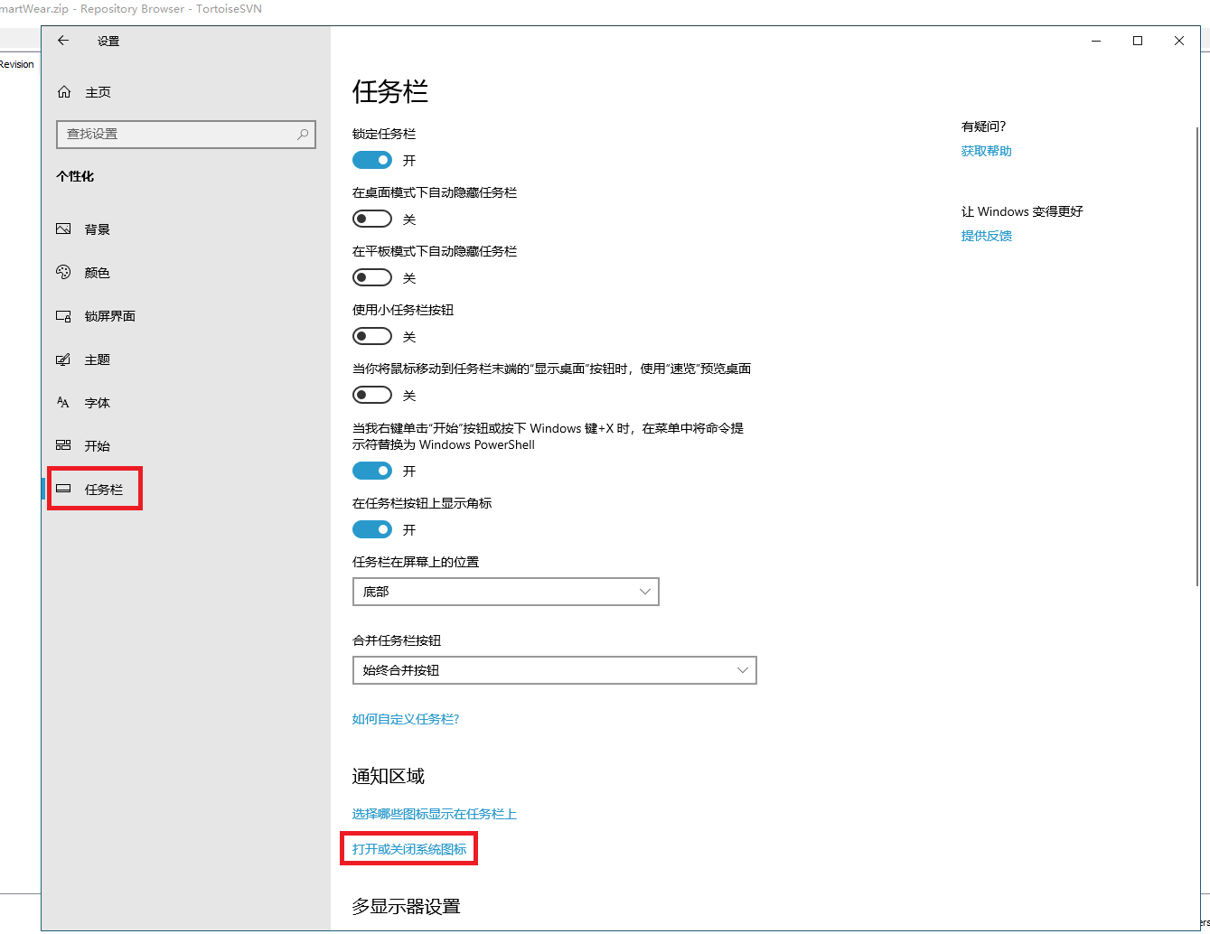Disable 在任务栏按钮上显示角标 toggle
The width and height of the screenshot is (1210, 934).
[372, 529]
